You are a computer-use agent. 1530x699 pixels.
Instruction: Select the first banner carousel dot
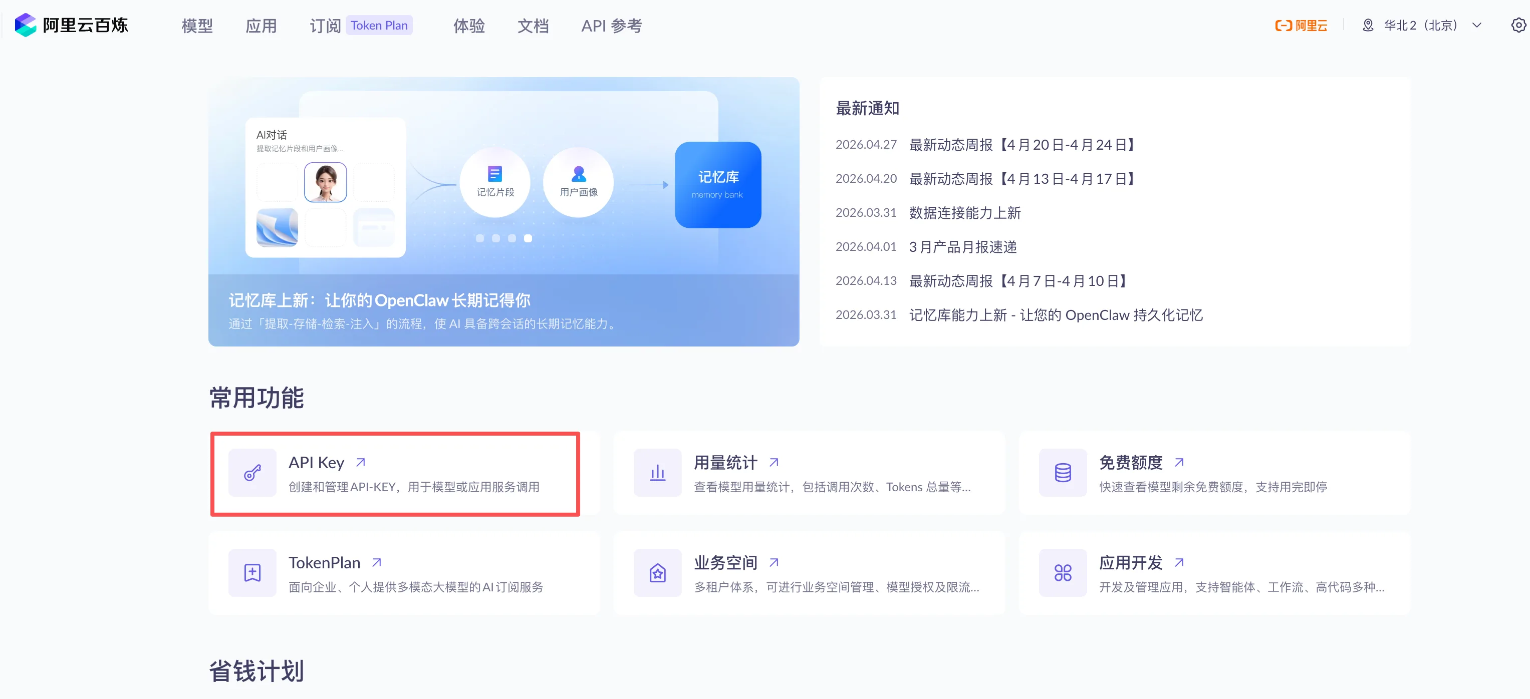tap(480, 238)
